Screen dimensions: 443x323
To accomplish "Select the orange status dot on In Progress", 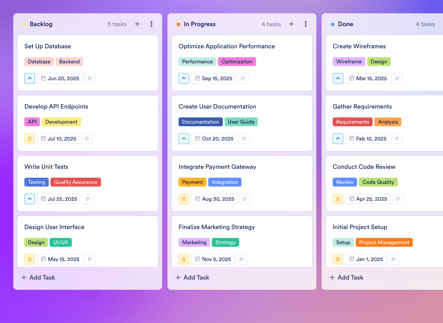I will click(179, 24).
